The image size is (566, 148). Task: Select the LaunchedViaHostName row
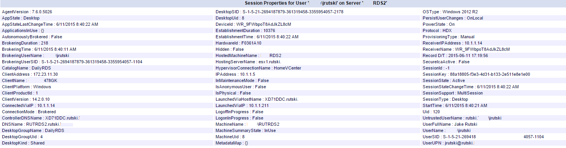point(257,99)
